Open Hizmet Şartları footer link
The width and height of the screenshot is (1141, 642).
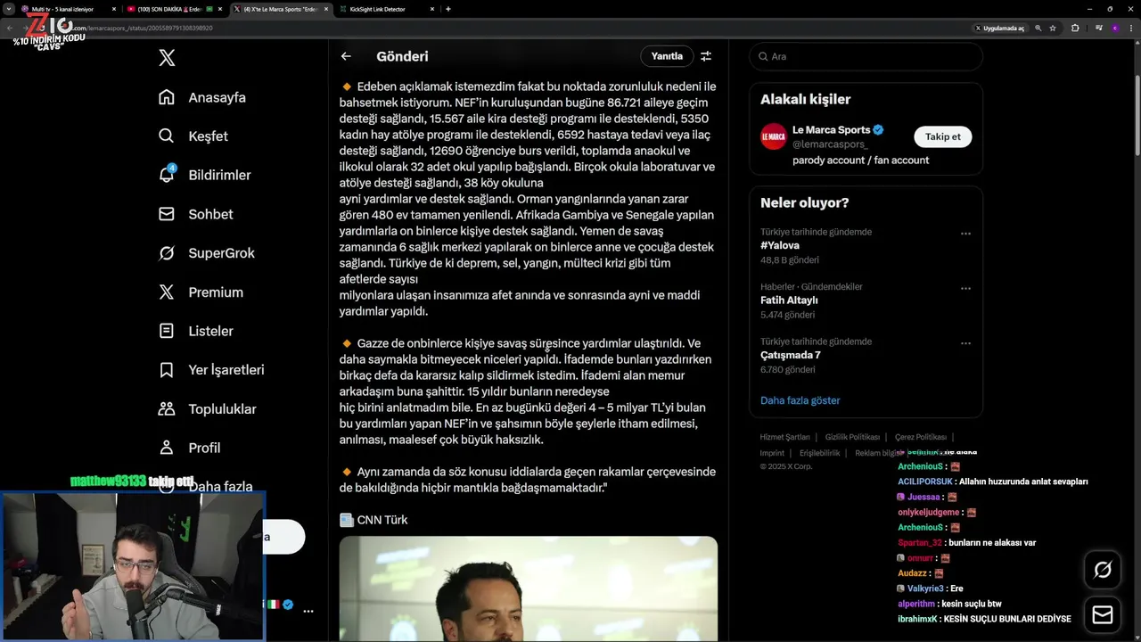coord(784,437)
